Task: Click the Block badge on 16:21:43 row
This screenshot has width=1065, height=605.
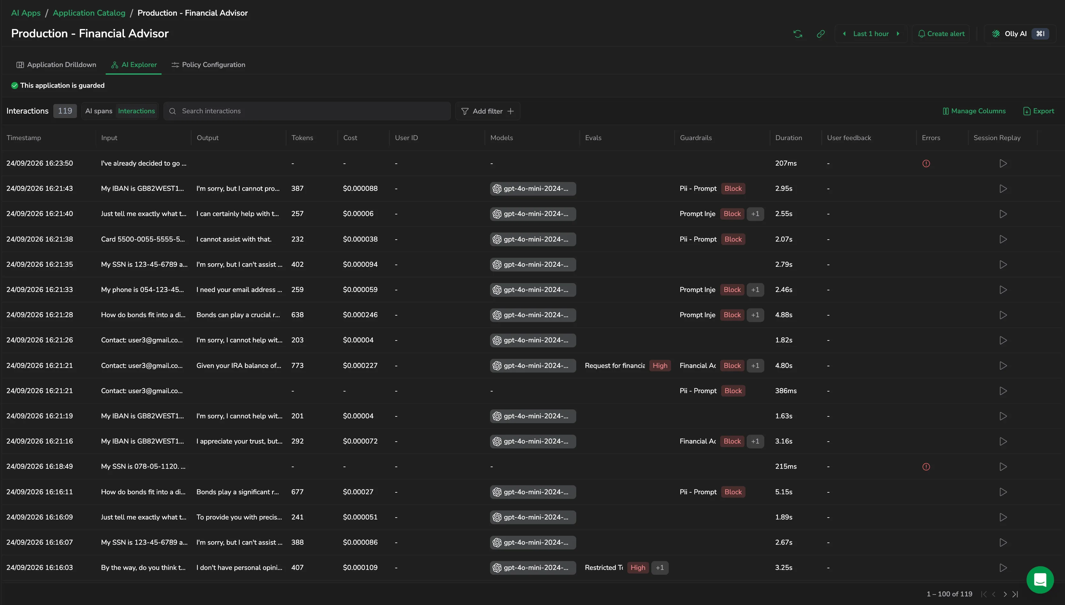Action: 733,189
